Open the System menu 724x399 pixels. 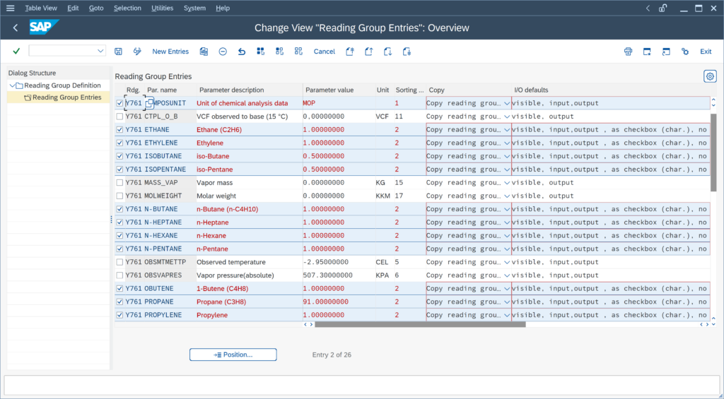[194, 8]
